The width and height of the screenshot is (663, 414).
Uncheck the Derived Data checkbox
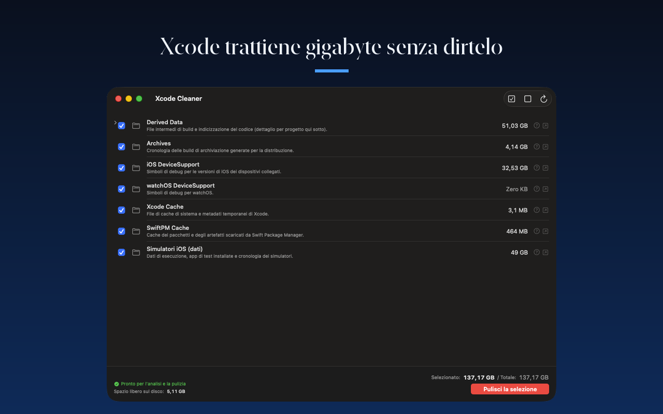tap(121, 126)
